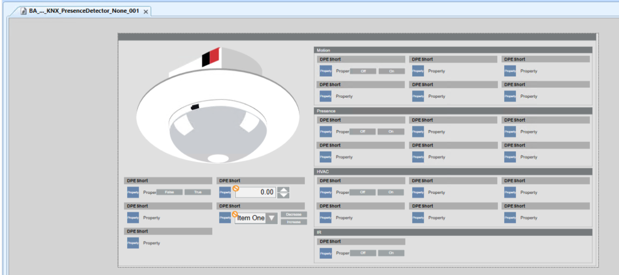
Task: Click the up arrow of the 0.00 spinner
Action: (283, 190)
